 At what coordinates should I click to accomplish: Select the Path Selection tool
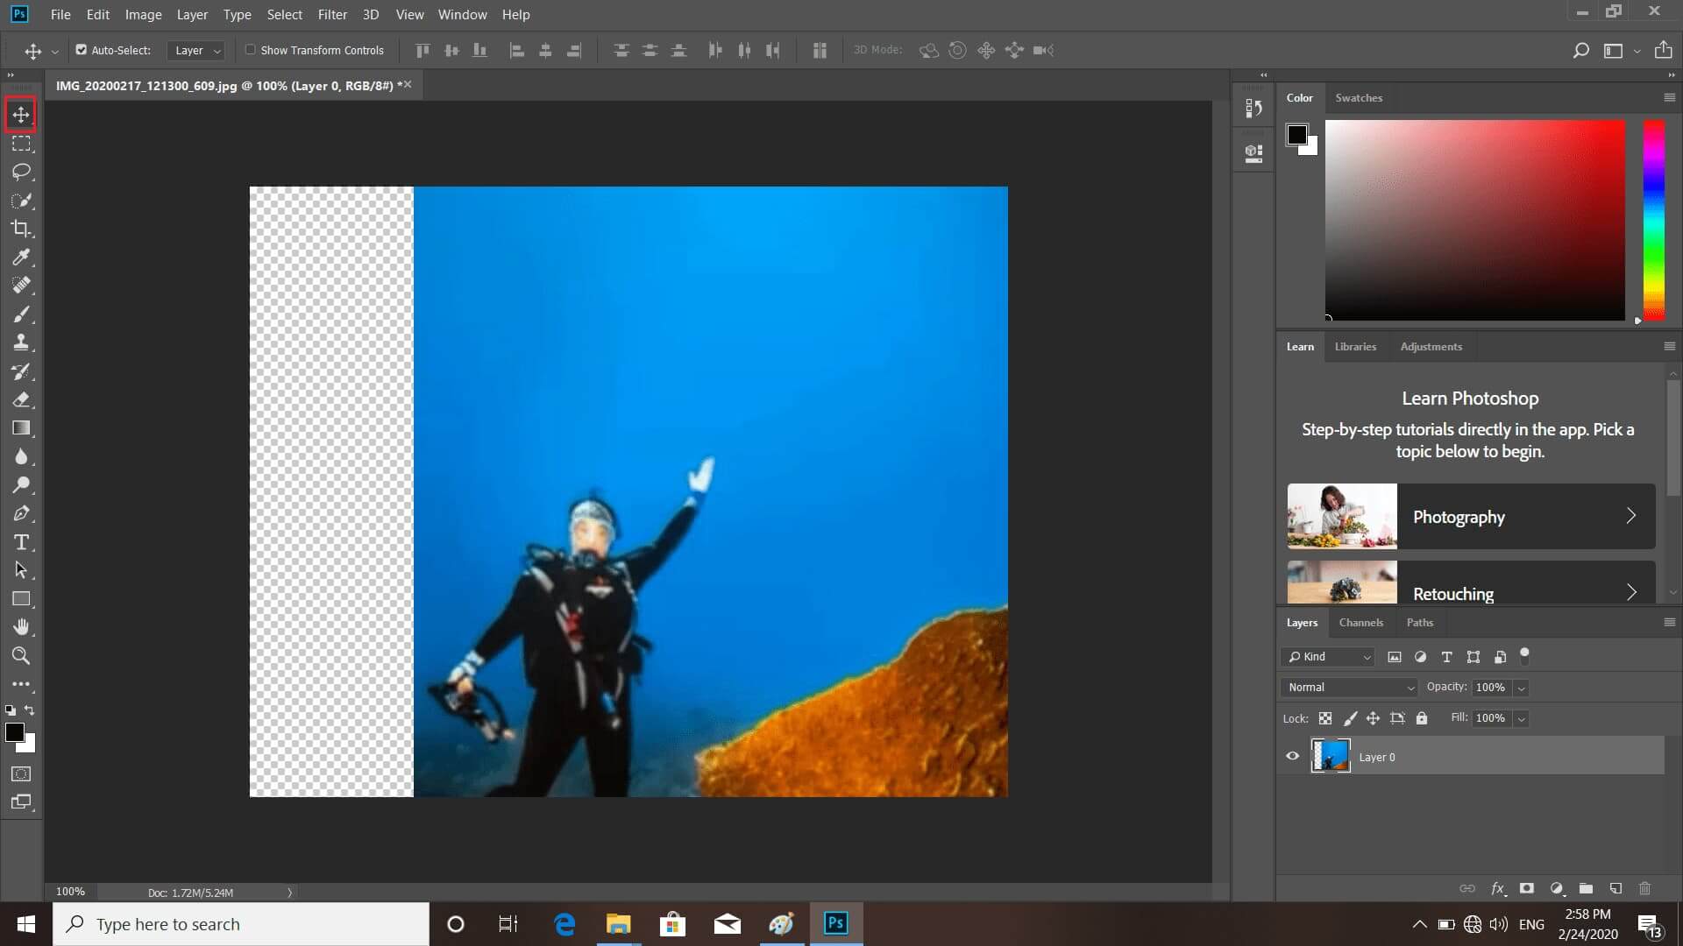21,570
